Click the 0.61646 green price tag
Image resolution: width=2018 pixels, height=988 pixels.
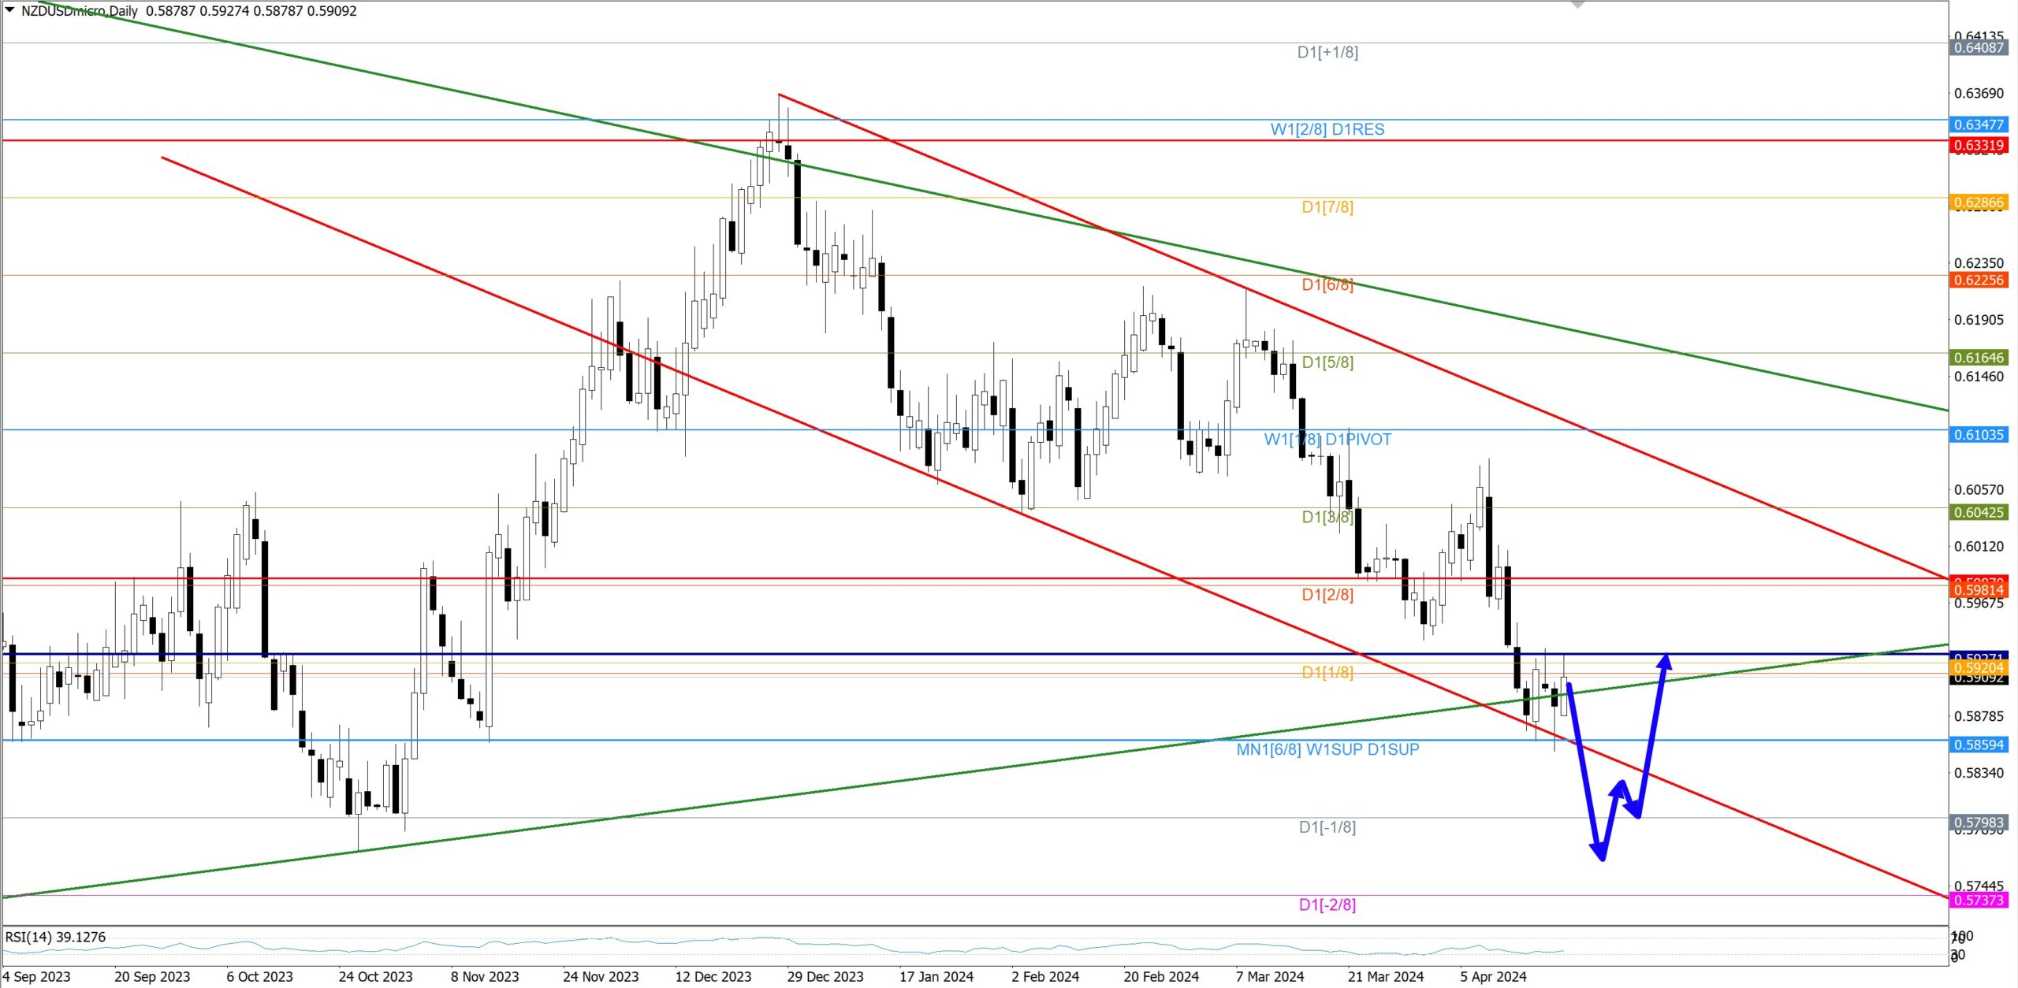1978,358
